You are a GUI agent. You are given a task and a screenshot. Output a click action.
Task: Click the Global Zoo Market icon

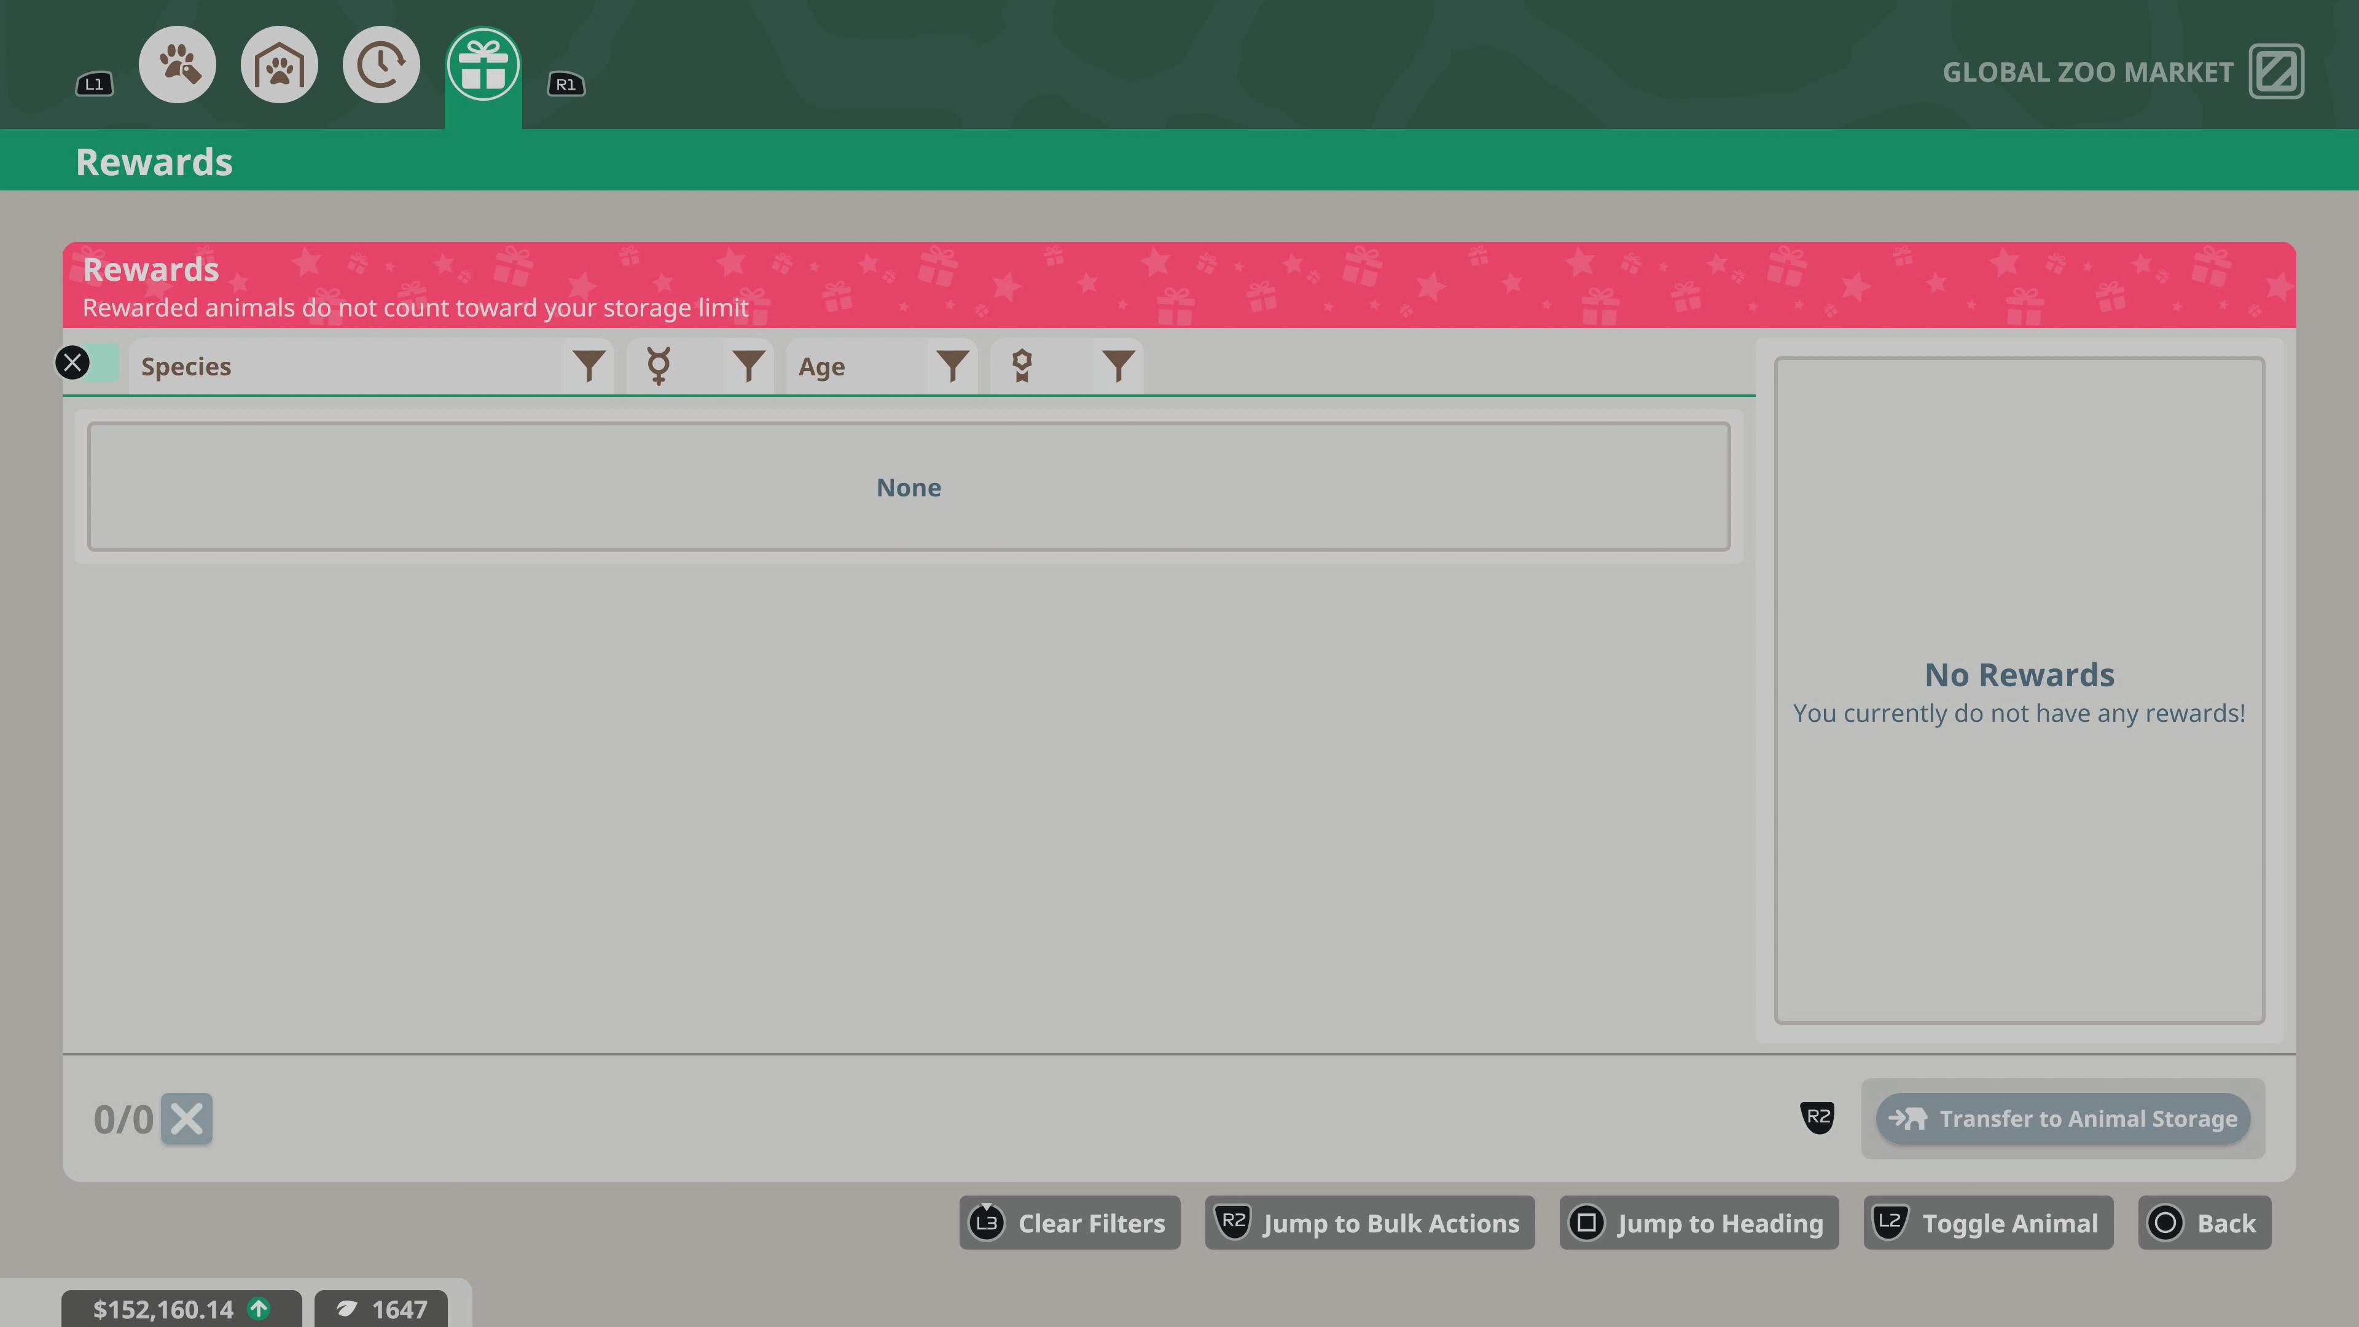tap(2277, 71)
